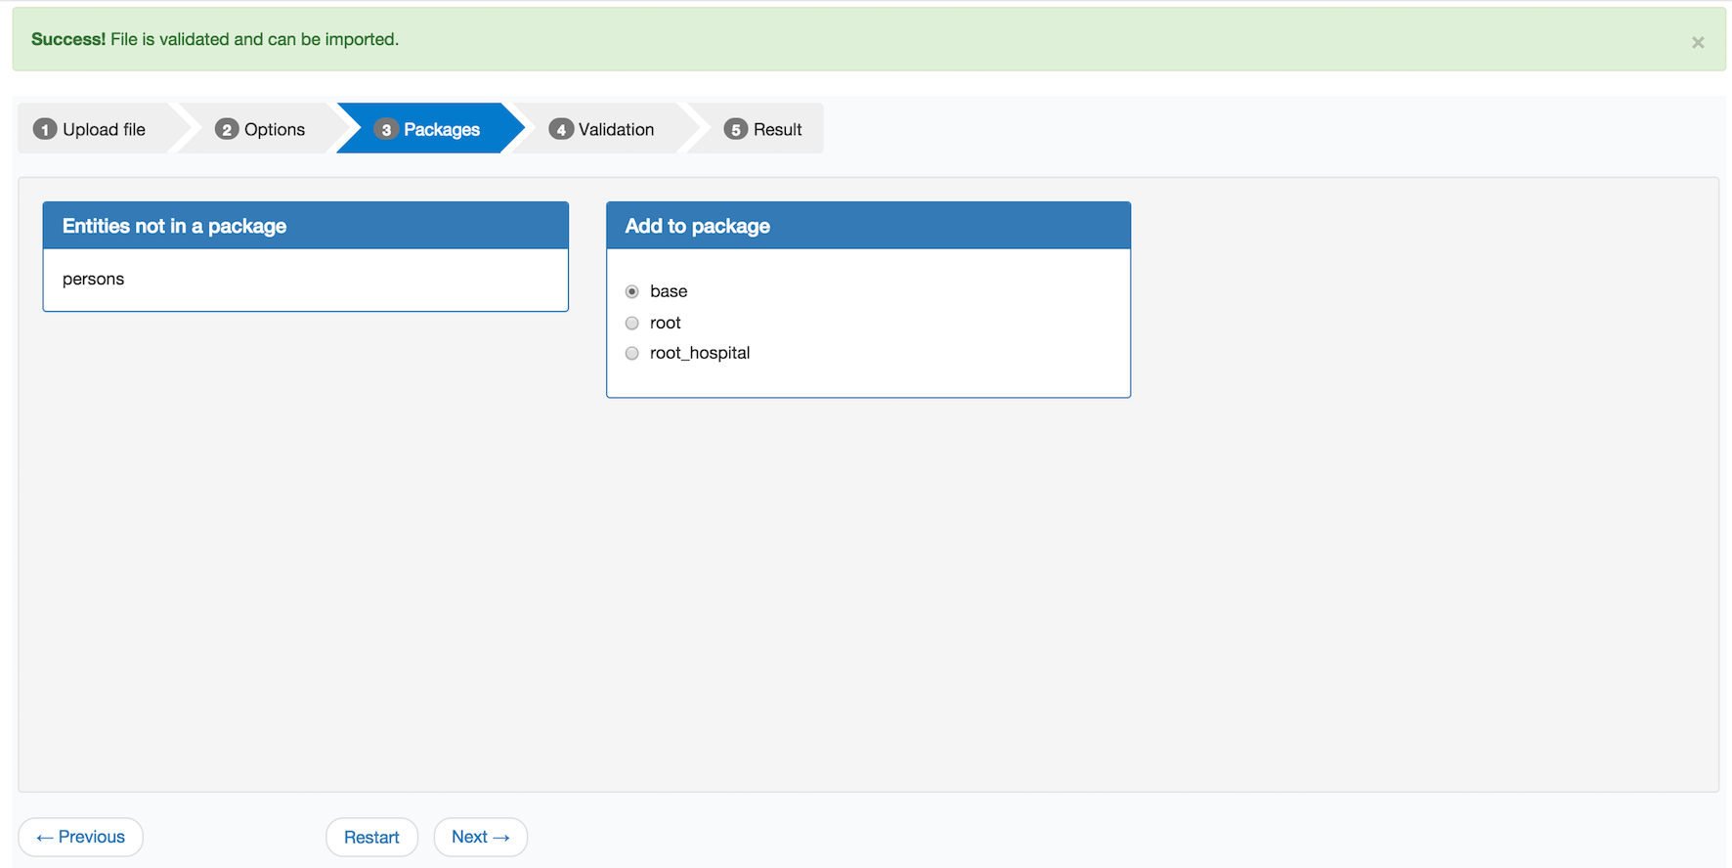Select the base package radio button

click(632, 291)
